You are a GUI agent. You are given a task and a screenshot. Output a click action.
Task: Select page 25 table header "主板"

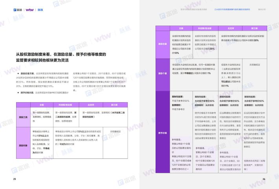(42, 105)
